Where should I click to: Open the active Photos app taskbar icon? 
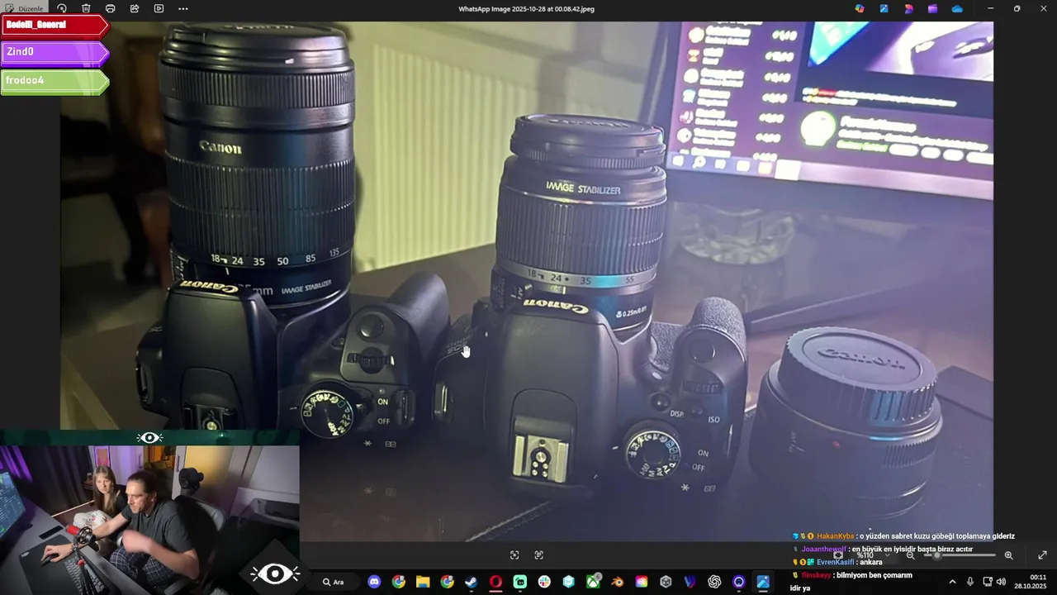(x=763, y=582)
